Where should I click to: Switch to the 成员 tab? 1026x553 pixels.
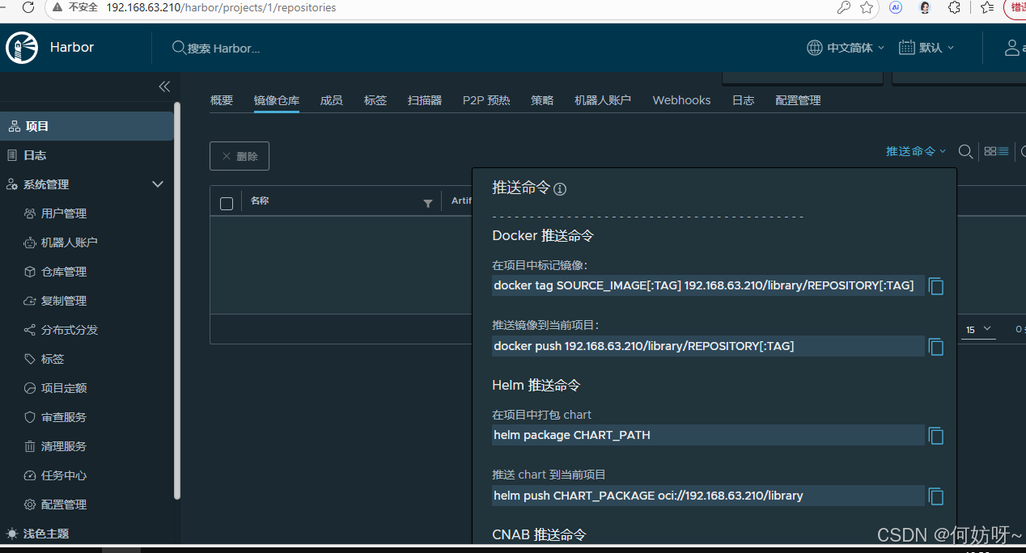(x=332, y=100)
